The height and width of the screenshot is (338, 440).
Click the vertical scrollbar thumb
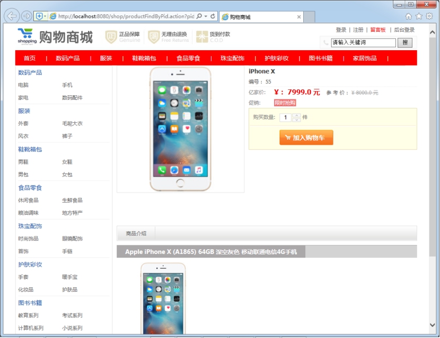coord(433,147)
